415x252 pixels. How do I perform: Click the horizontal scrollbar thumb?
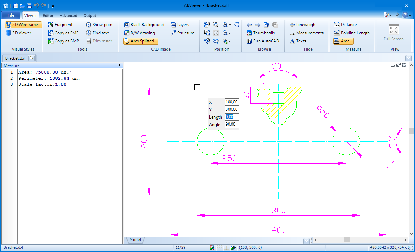click(346, 240)
